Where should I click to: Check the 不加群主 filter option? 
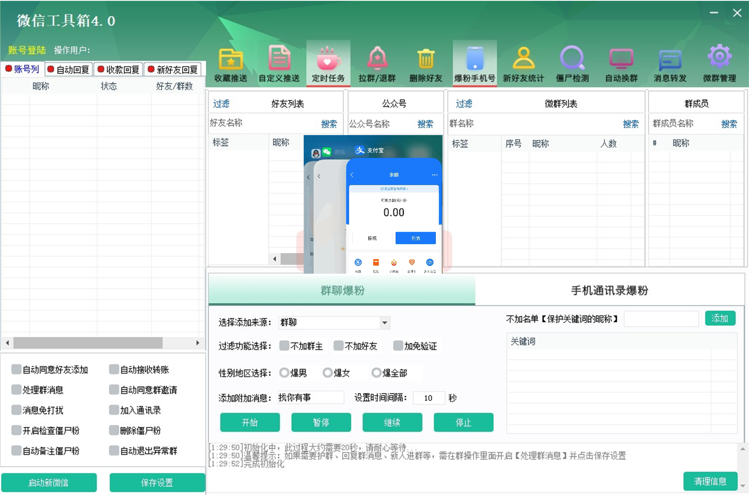click(284, 346)
